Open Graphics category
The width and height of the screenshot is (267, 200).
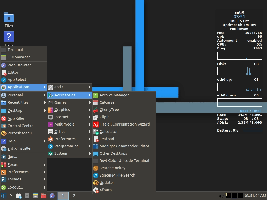click(x=70, y=110)
